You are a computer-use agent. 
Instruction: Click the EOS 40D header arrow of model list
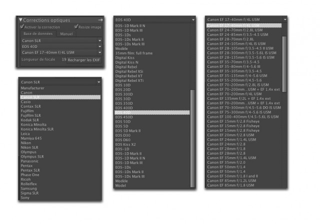[x=193, y=20]
